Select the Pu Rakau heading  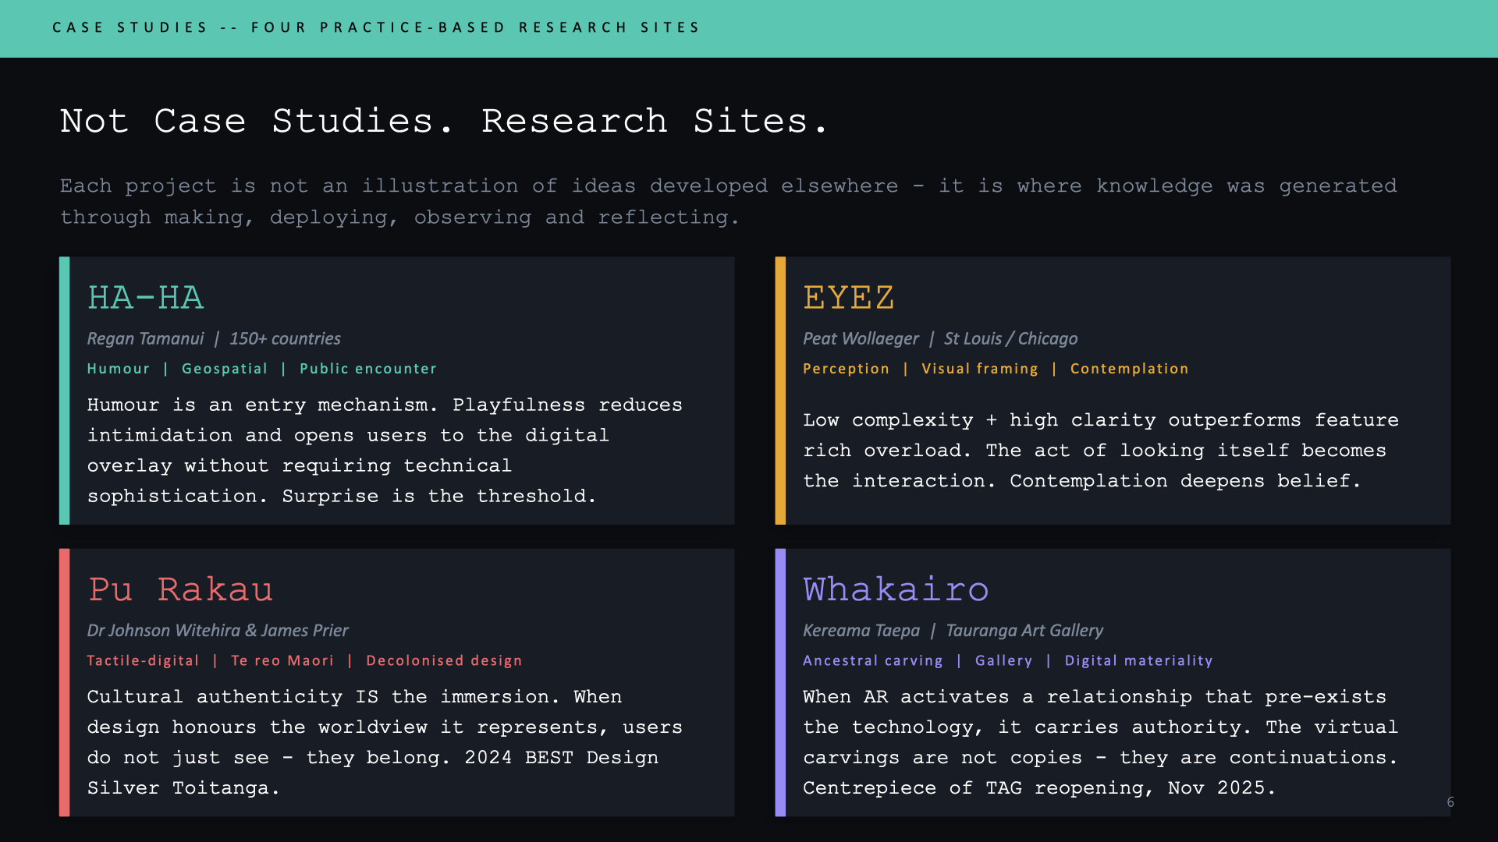click(x=180, y=589)
